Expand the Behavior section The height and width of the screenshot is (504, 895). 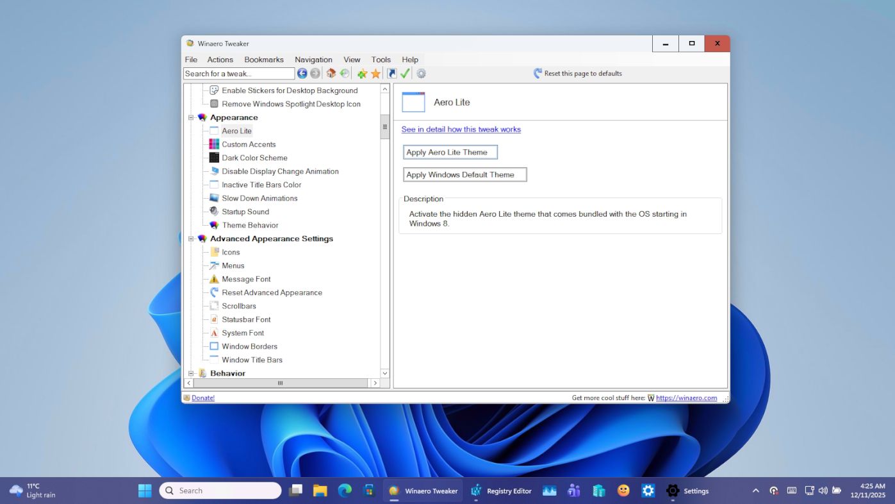pyautogui.click(x=190, y=373)
